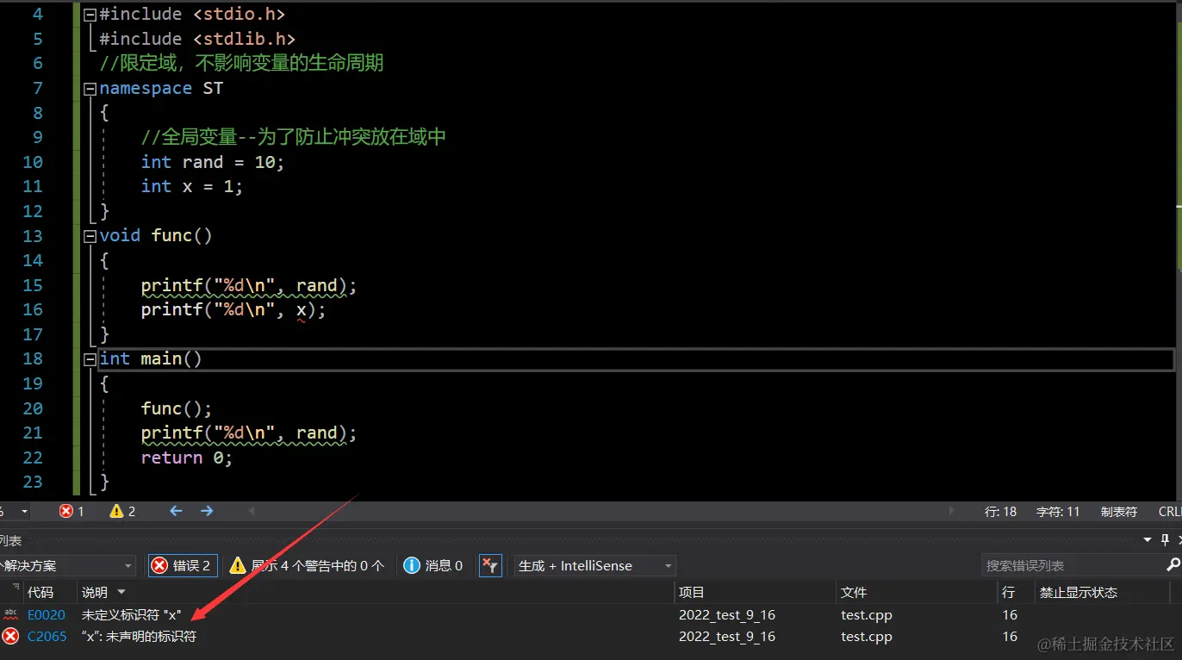Click the 搜索错误列表 search input field
The height and width of the screenshot is (660, 1182).
[1077, 565]
